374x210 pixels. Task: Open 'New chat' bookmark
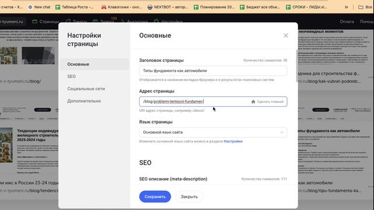coord(39,7)
